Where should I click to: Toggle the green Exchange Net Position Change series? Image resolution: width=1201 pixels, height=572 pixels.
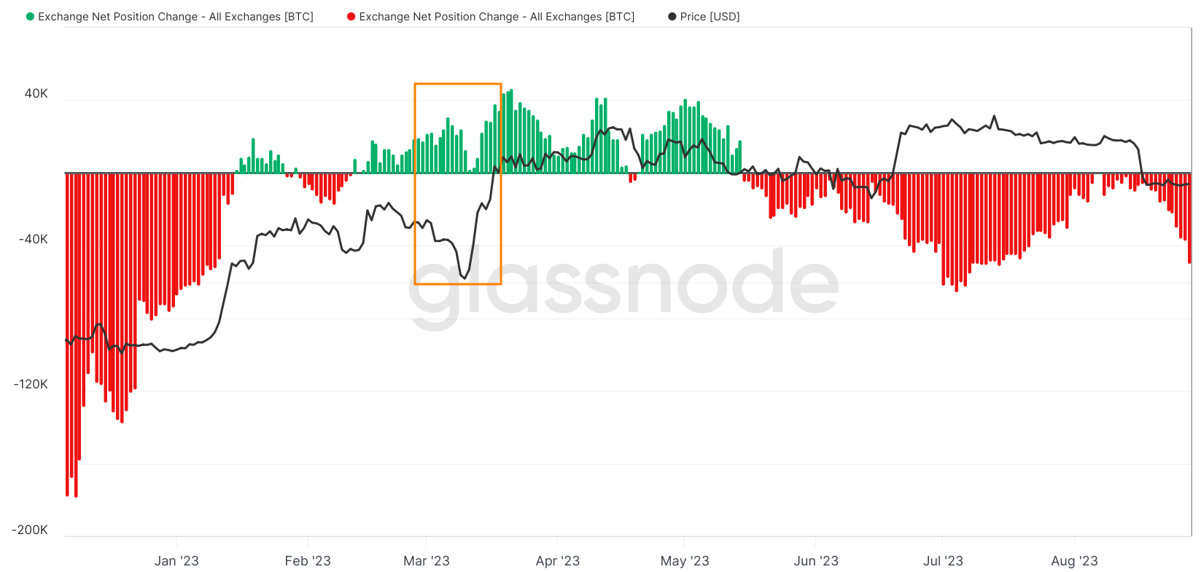[x=176, y=17]
